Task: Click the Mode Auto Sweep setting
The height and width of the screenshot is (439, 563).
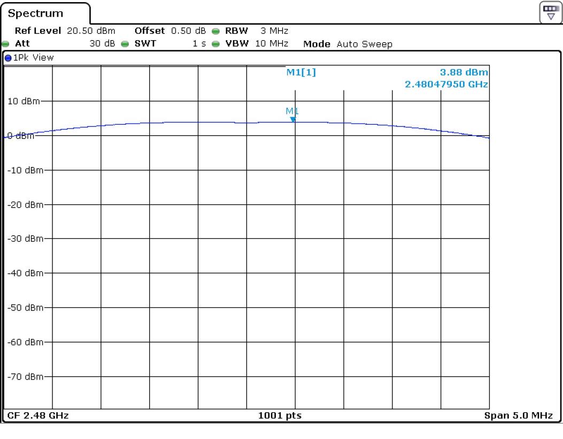Action: tap(348, 44)
